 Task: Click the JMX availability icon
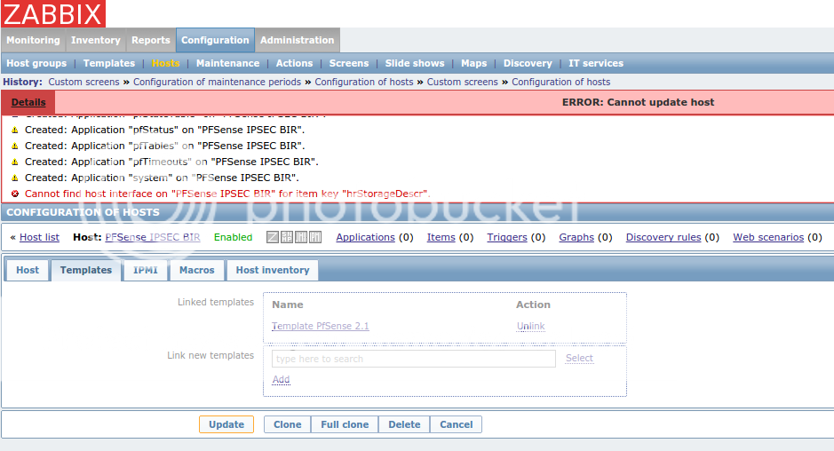pyautogui.click(x=301, y=237)
